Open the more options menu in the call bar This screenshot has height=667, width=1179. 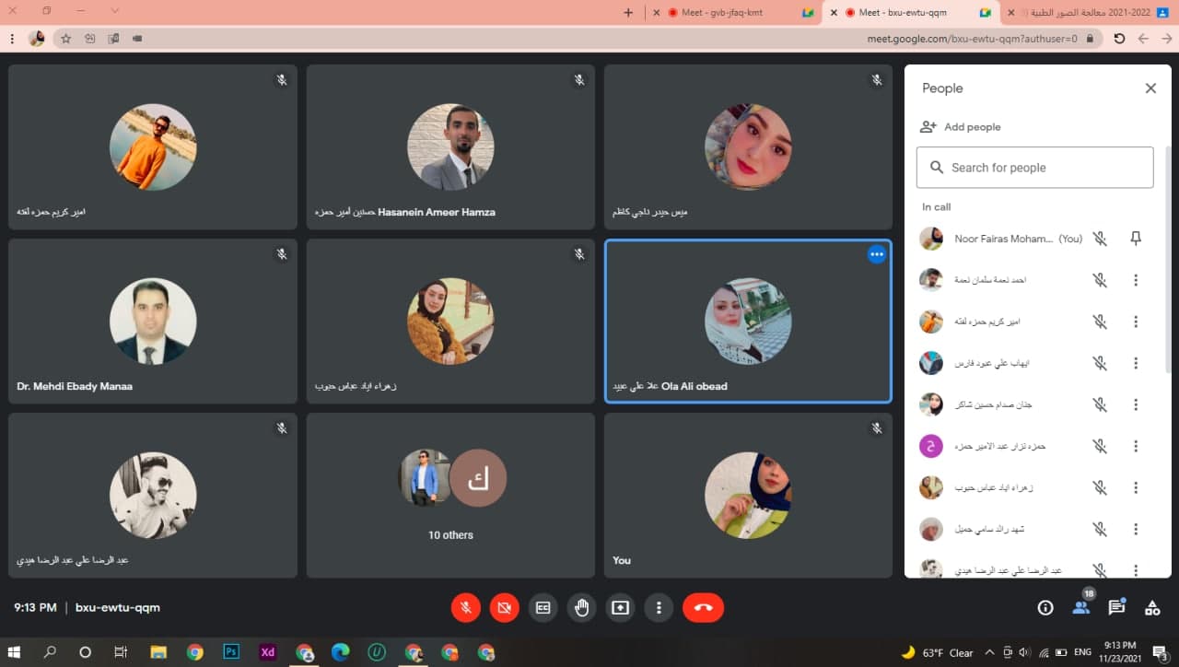tap(659, 608)
